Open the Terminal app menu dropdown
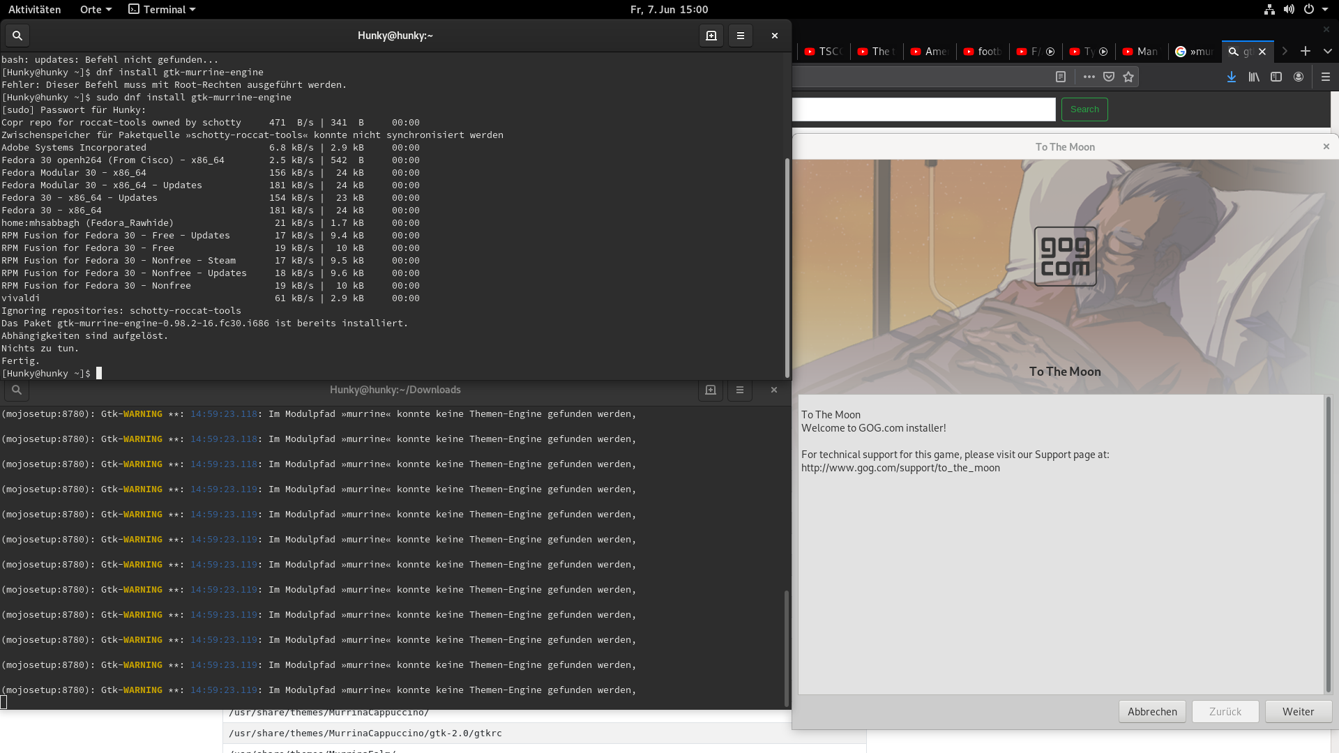 point(162,9)
